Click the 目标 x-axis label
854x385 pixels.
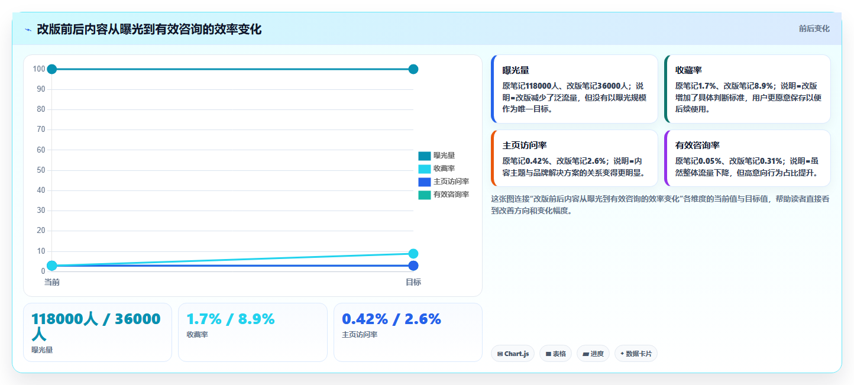(413, 283)
